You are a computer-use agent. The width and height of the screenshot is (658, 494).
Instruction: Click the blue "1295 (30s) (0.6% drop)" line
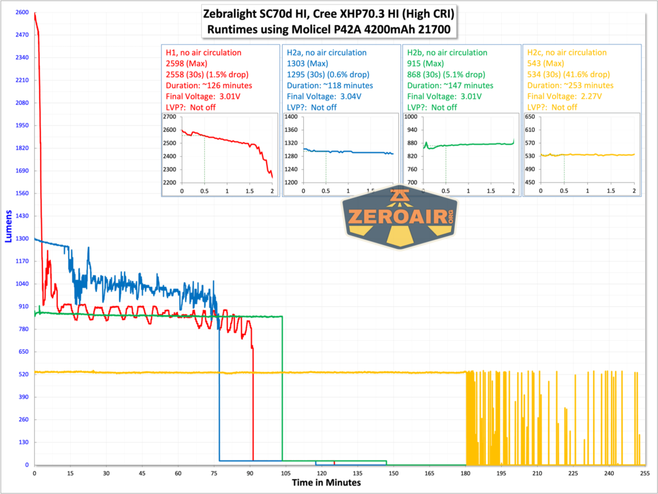point(328,75)
